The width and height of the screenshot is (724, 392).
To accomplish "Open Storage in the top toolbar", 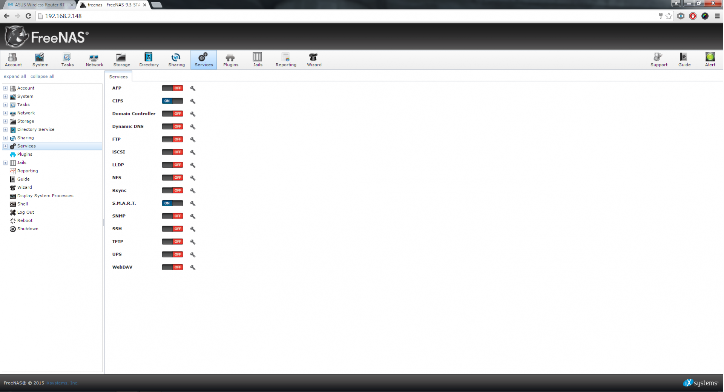I will pyautogui.click(x=121, y=60).
